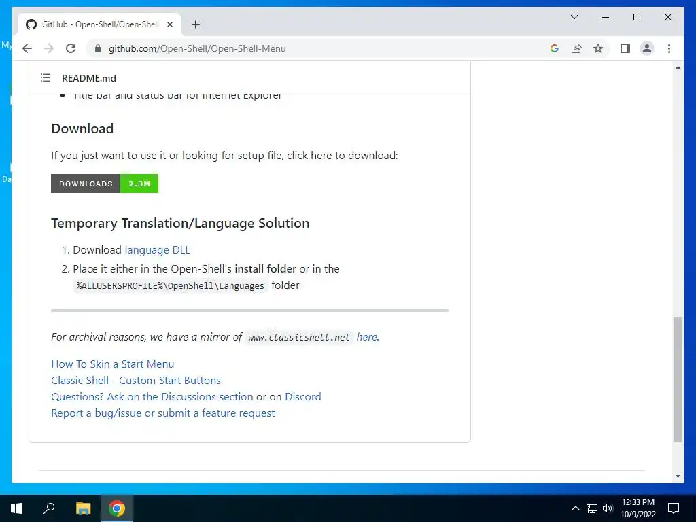
Task: Open the network status tray icon
Action: (592, 508)
